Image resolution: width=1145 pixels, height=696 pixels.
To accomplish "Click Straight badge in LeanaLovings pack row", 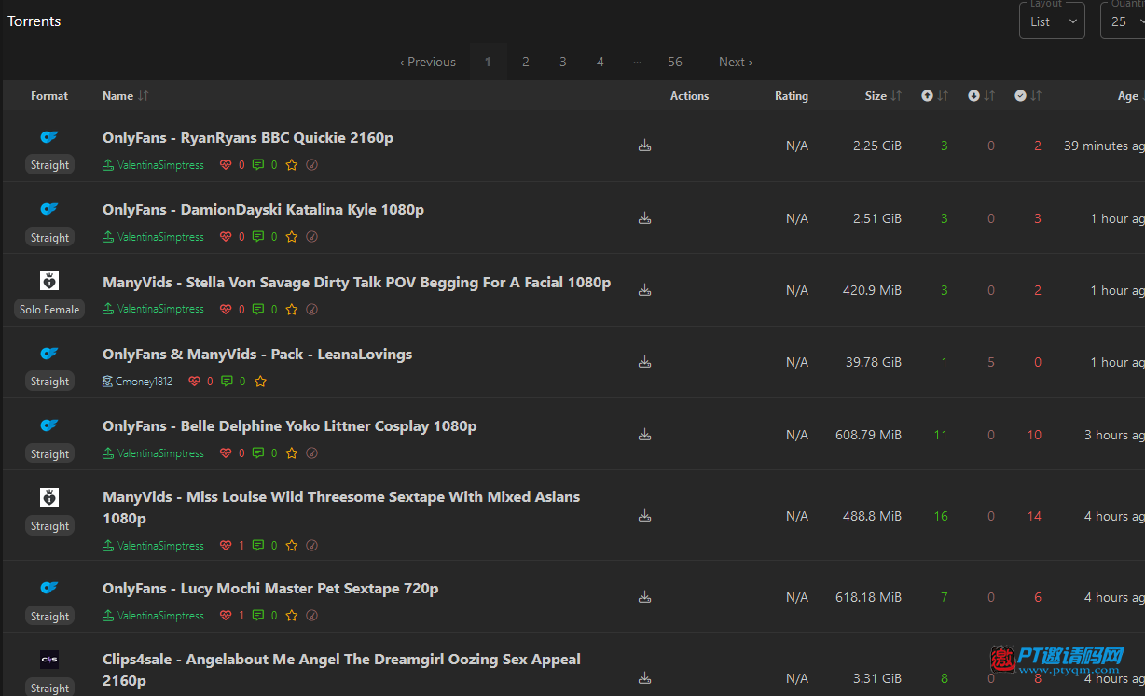I will tap(49, 382).
